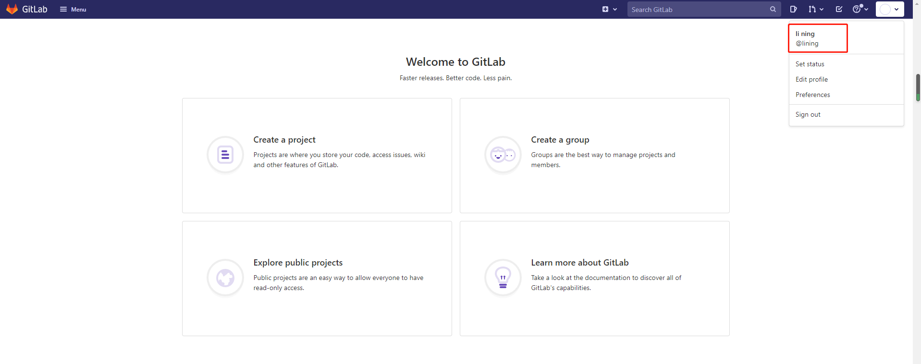Click Sign out
Image resolution: width=921 pixels, height=364 pixels.
808,114
